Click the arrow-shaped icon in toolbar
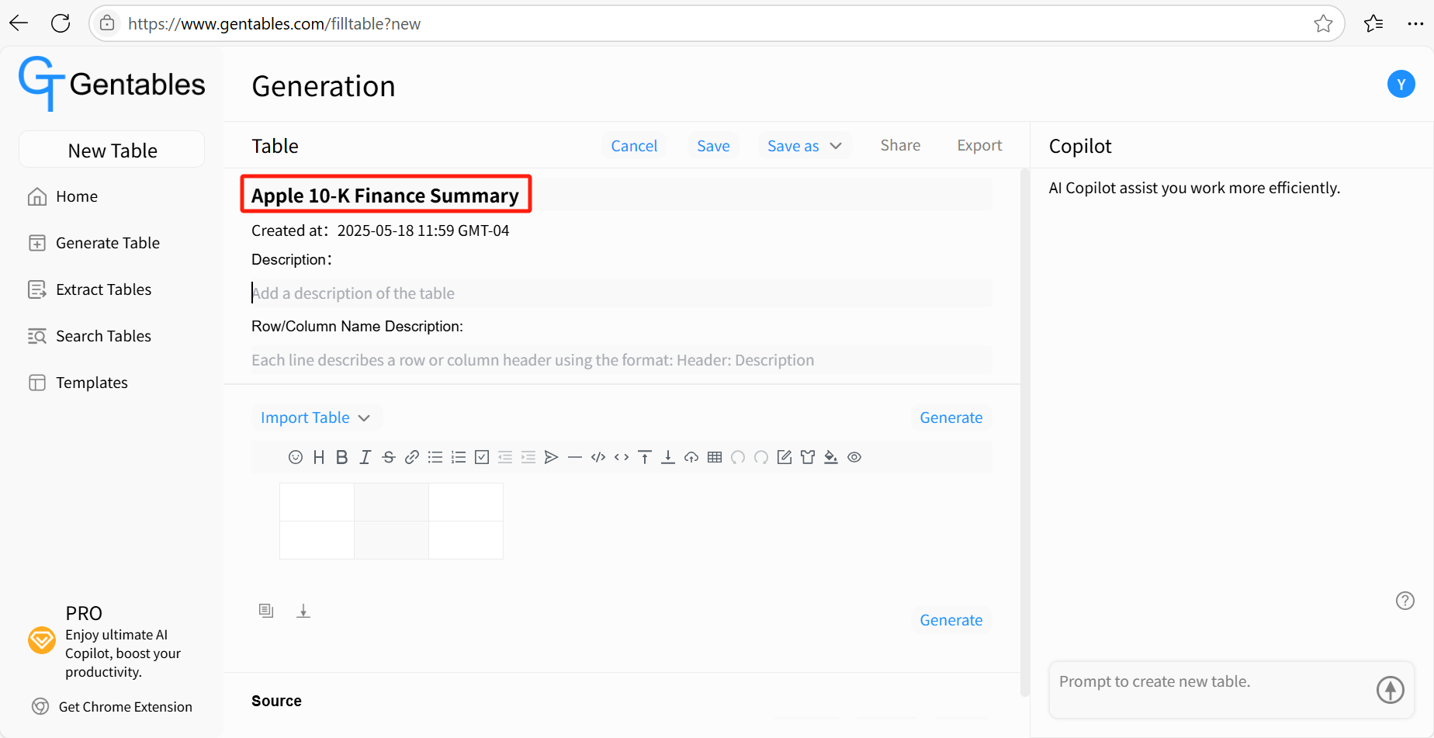The height and width of the screenshot is (738, 1434). tap(552, 457)
